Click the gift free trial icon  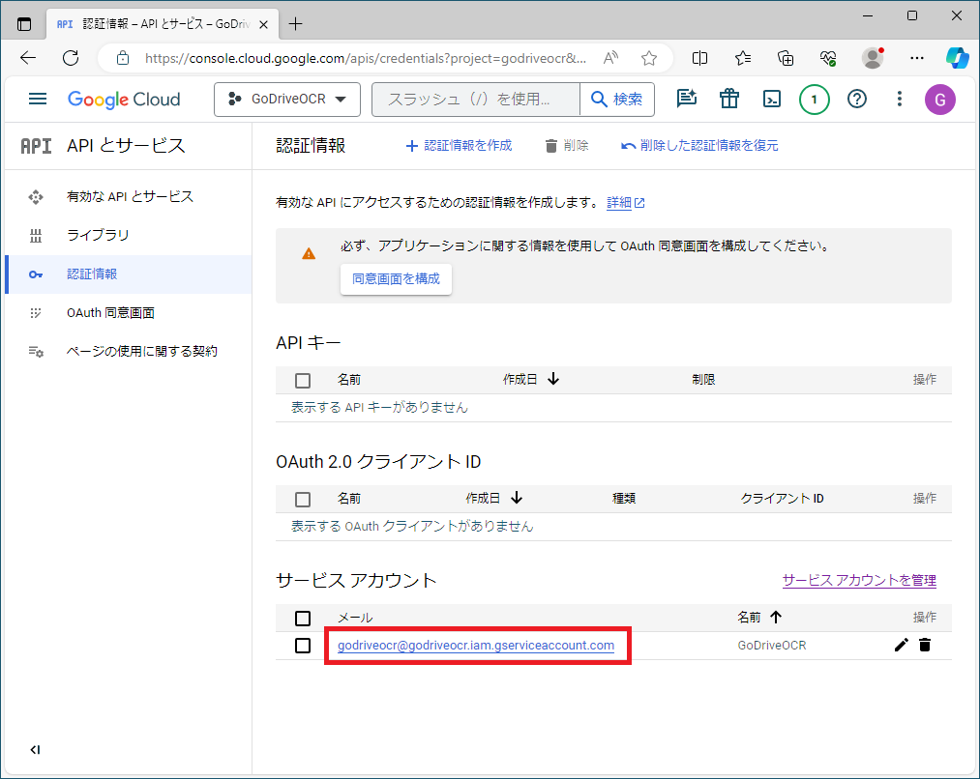tap(728, 99)
